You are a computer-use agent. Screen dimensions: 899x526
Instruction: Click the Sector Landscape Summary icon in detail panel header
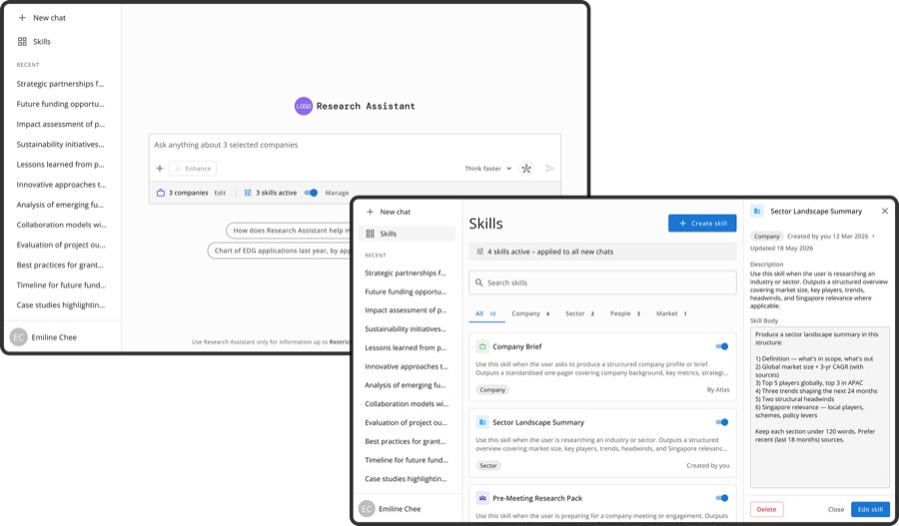click(757, 212)
